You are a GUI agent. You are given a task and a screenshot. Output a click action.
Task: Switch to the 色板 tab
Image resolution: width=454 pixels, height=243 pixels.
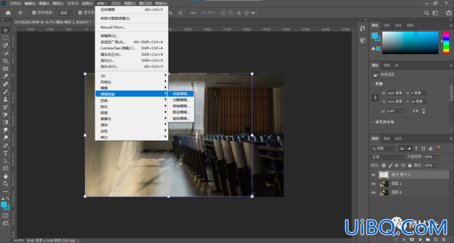tap(386, 26)
